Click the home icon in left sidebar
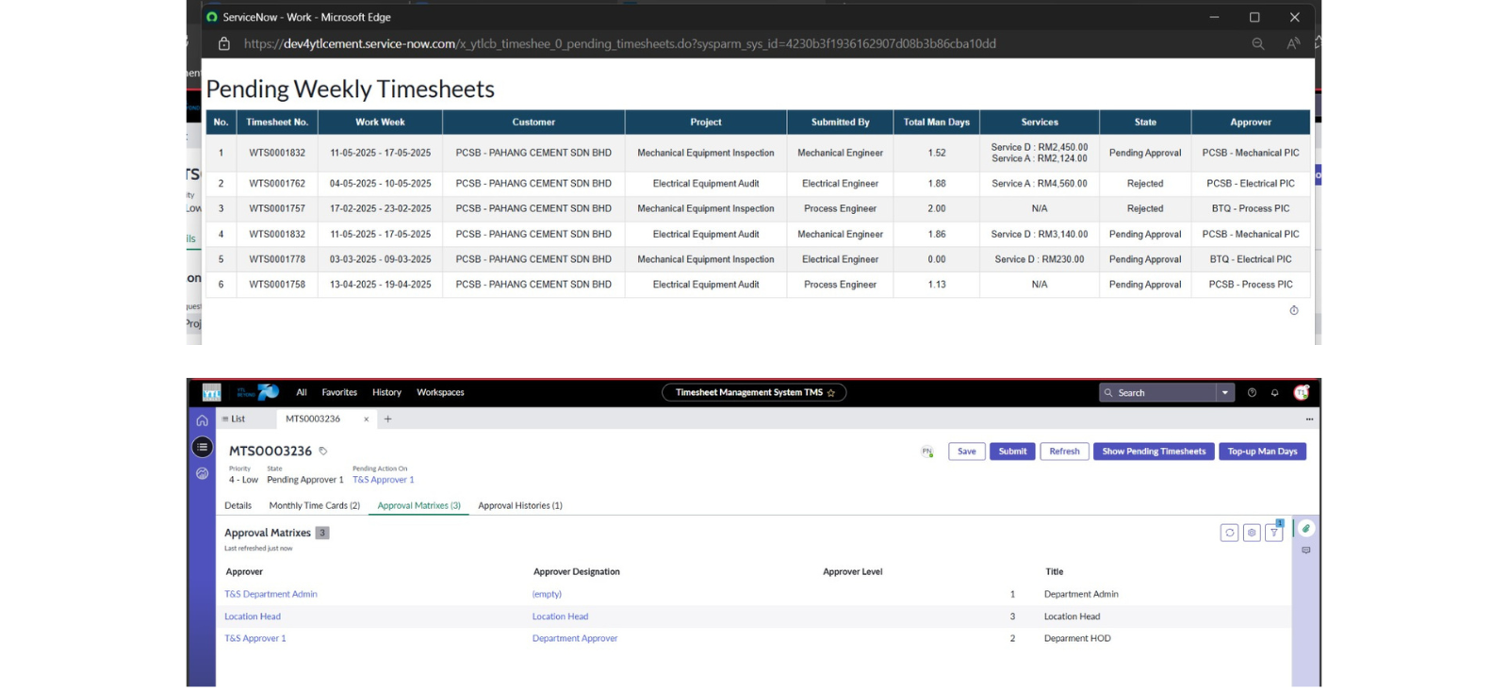 point(202,420)
